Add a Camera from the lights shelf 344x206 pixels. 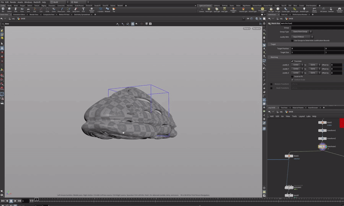click(201, 9)
